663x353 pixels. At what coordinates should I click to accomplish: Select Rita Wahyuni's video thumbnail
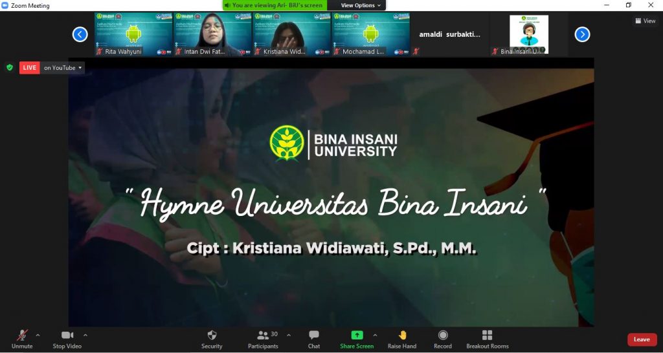pos(133,34)
